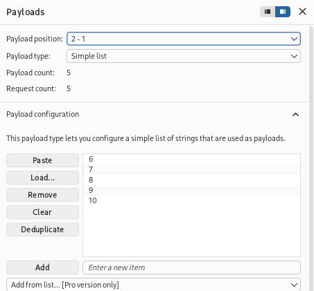
Task: Click the Load... button
Action: [x=42, y=178]
